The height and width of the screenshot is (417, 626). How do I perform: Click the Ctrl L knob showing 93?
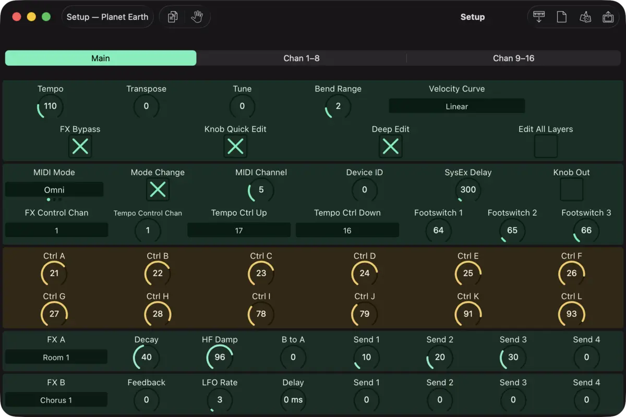coord(572,314)
